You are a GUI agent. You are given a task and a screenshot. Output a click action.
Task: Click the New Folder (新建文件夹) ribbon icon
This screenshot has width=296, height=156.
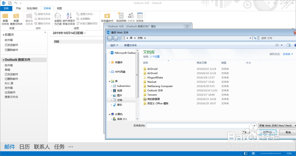tap(5, 19)
